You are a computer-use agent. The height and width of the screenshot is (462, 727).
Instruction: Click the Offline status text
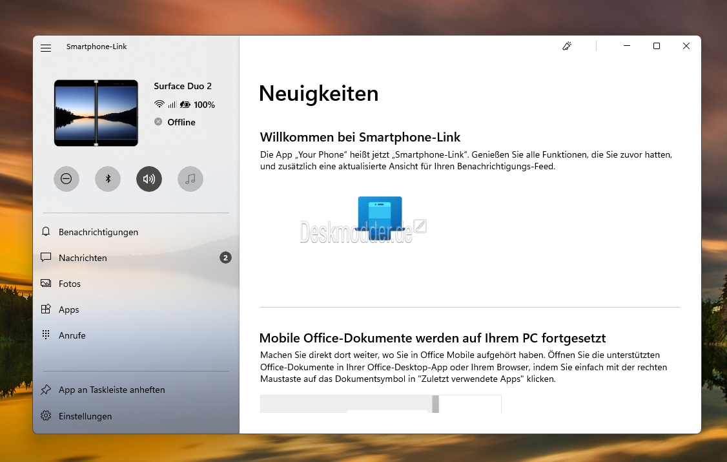(x=181, y=122)
